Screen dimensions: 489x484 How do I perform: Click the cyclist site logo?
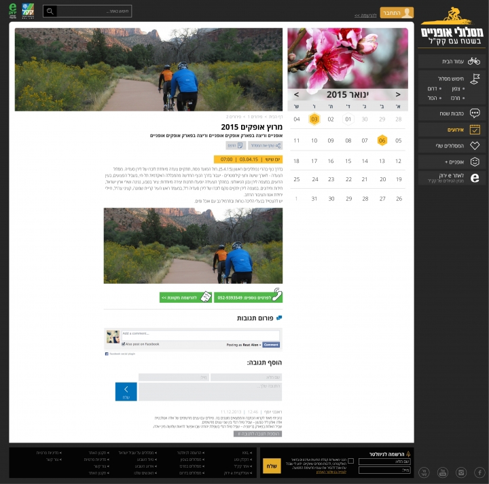point(452,26)
